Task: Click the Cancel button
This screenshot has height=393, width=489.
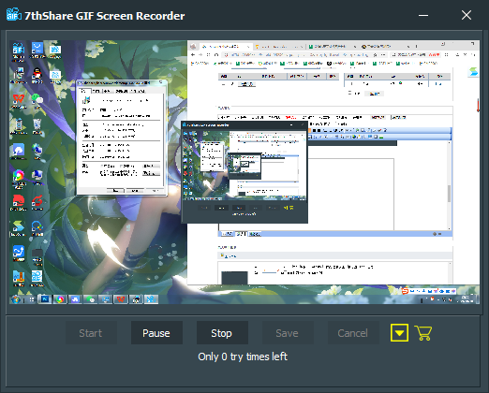Action: click(x=353, y=333)
